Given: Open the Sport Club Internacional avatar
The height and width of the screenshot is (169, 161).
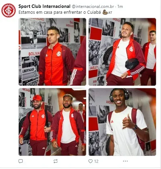Looking at the screenshot, I should click(9, 10).
